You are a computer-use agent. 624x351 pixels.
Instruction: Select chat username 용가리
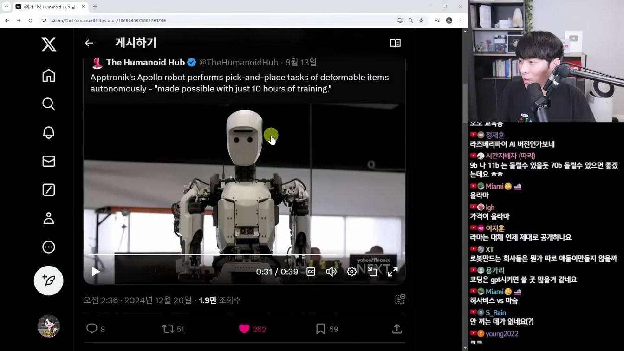click(495, 270)
